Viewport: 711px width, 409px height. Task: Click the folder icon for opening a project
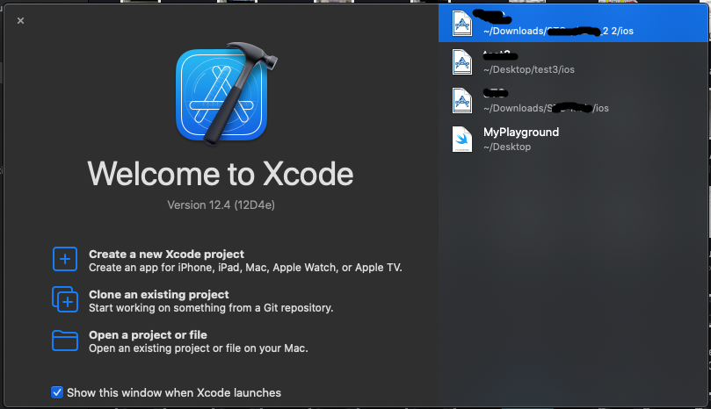pos(65,341)
